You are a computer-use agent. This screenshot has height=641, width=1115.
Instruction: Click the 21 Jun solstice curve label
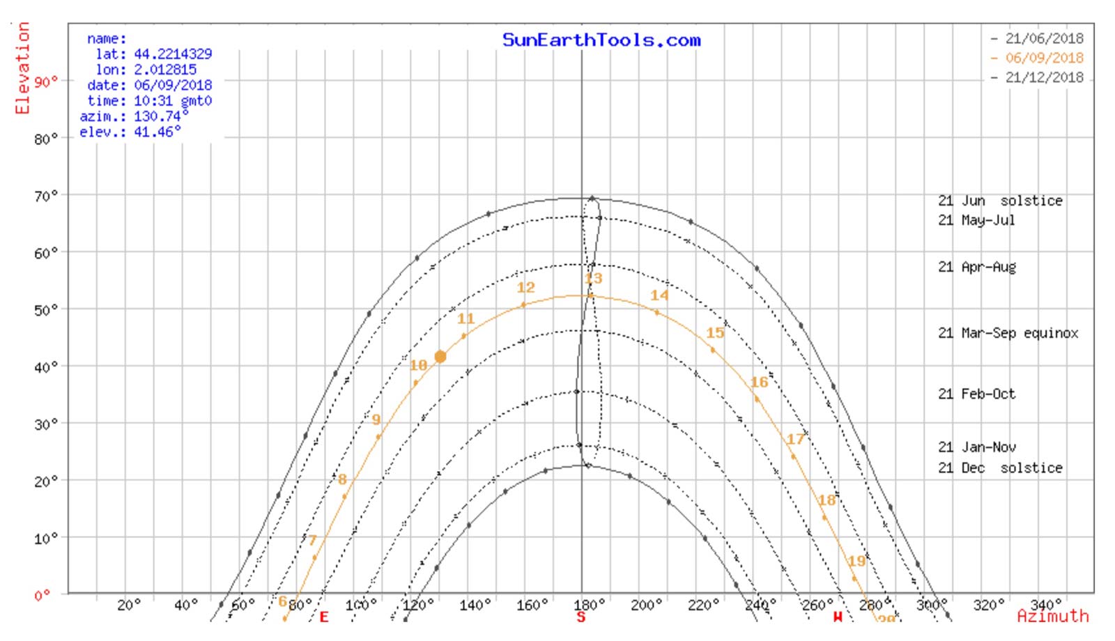click(x=1000, y=201)
